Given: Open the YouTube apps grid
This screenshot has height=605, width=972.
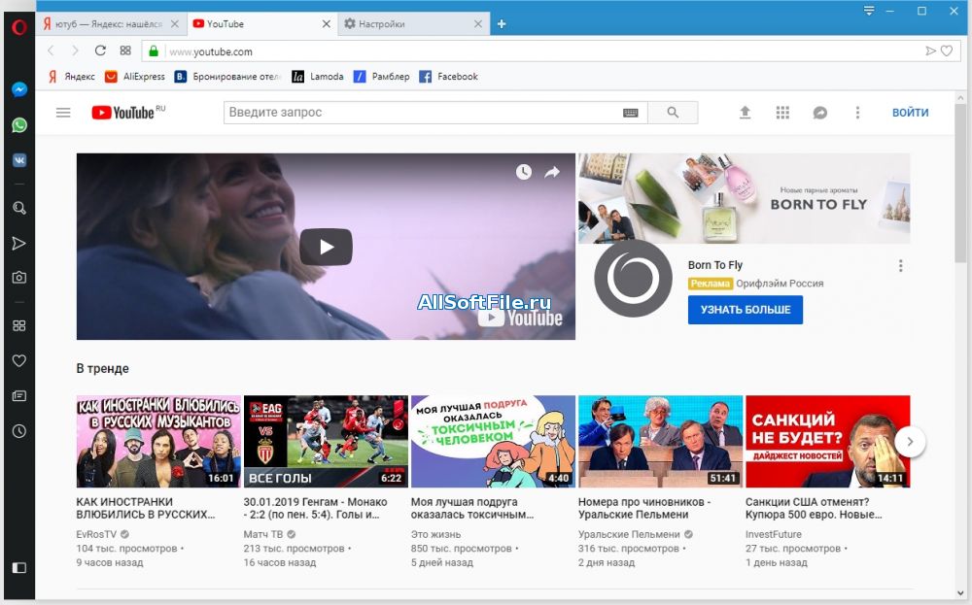Looking at the screenshot, I should [x=782, y=113].
